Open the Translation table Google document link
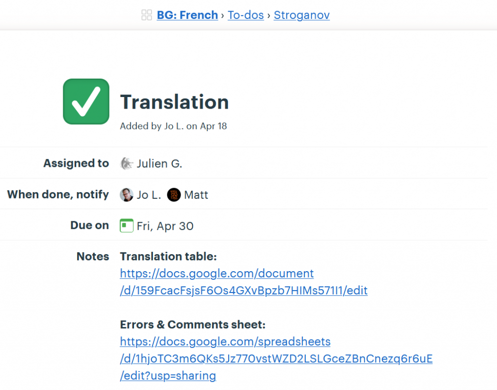The image size is (497, 390). (244, 282)
